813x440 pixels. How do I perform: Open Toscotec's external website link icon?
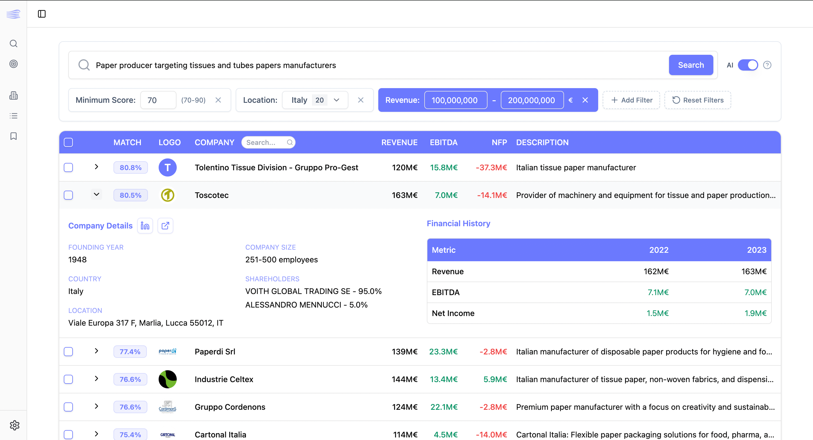[x=165, y=225]
